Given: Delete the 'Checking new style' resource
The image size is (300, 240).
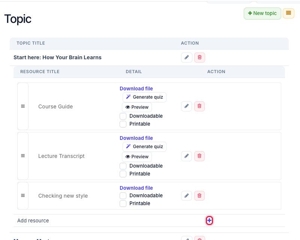Looking at the screenshot, I should click(x=199, y=196).
